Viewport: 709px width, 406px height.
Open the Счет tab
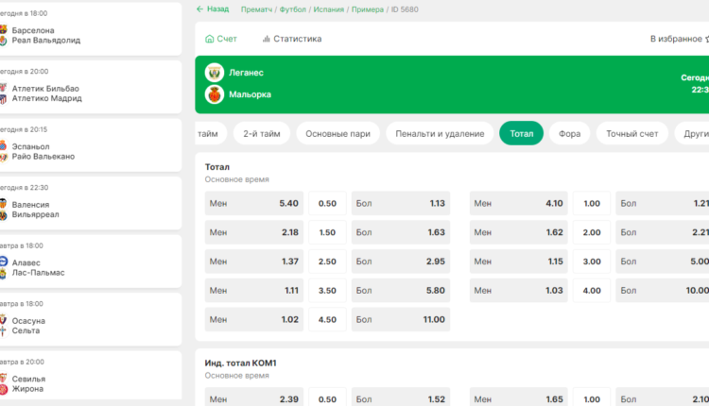click(221, 39)
